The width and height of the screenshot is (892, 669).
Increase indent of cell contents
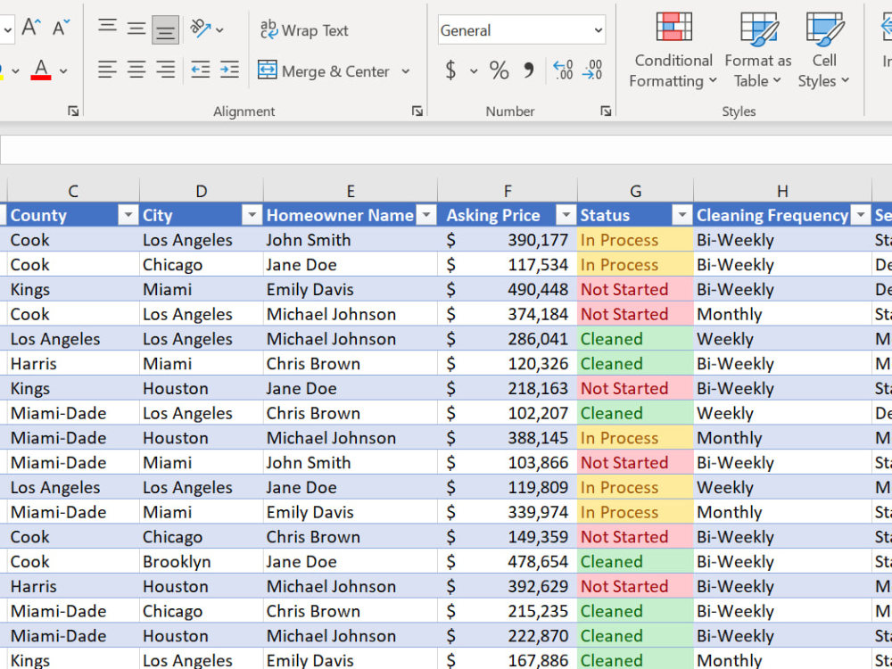(229, 70)
